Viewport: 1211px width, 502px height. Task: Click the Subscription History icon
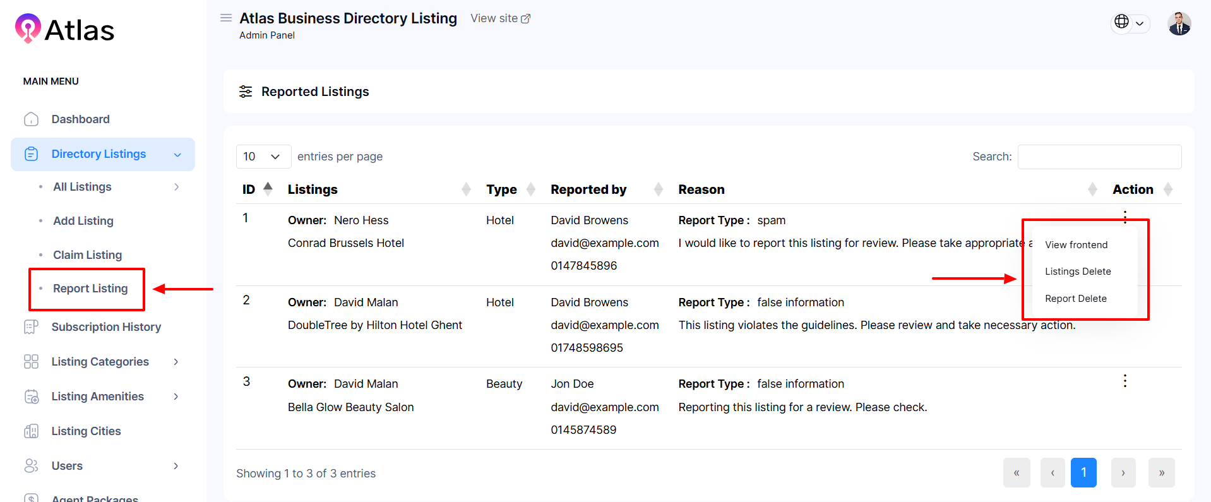click(x=31, y=327)
